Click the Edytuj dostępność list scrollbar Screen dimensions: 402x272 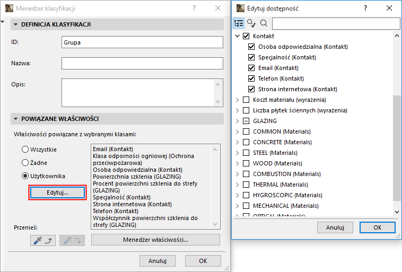[397, 148]
